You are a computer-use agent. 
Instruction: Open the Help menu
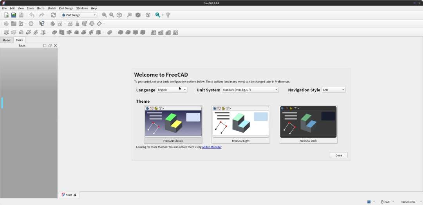pos(94,8)
